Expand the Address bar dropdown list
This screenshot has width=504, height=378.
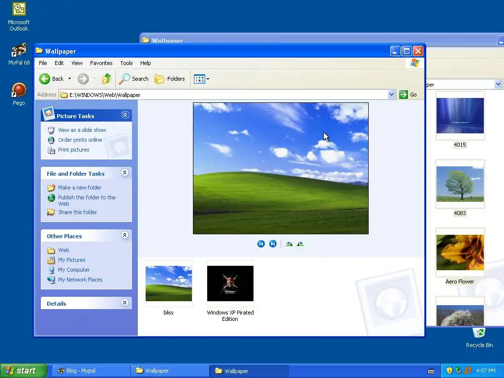[391, 94]
